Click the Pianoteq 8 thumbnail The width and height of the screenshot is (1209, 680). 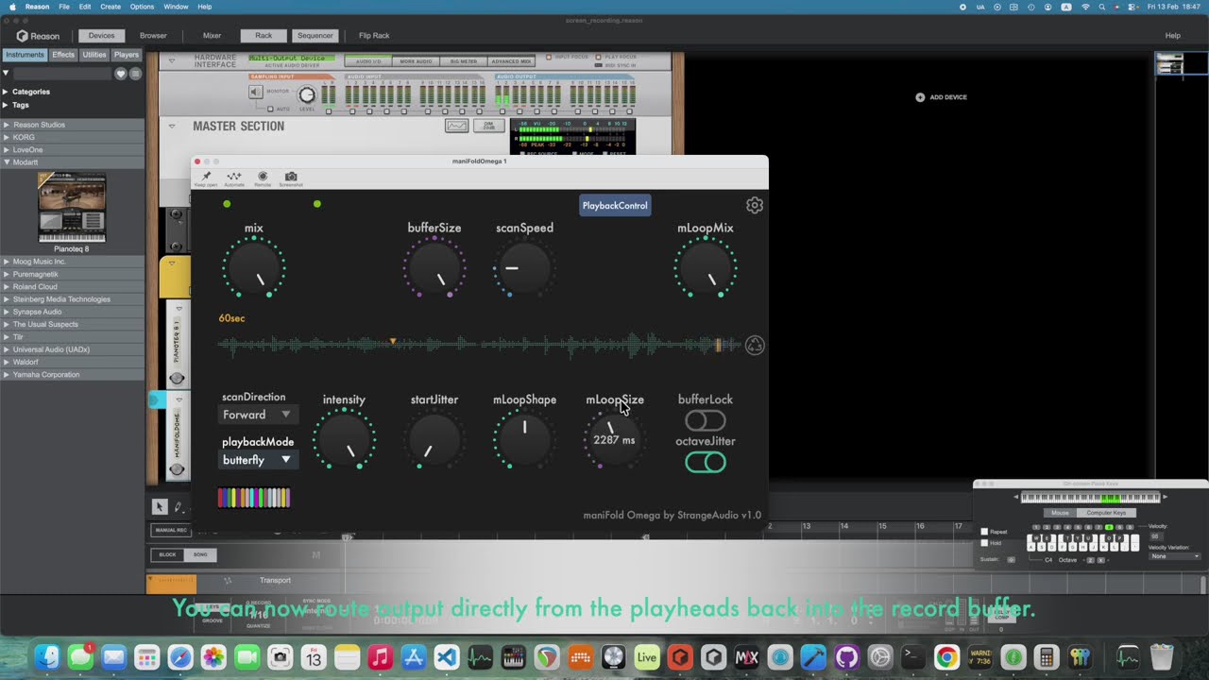[x=72, y=208]
